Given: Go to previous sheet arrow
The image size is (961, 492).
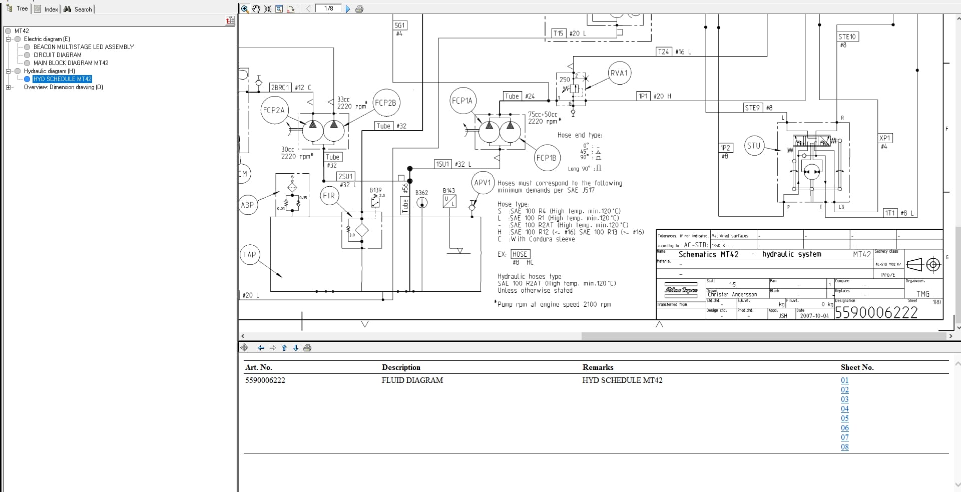Looking at the screenshot, I should coord(308,9).
